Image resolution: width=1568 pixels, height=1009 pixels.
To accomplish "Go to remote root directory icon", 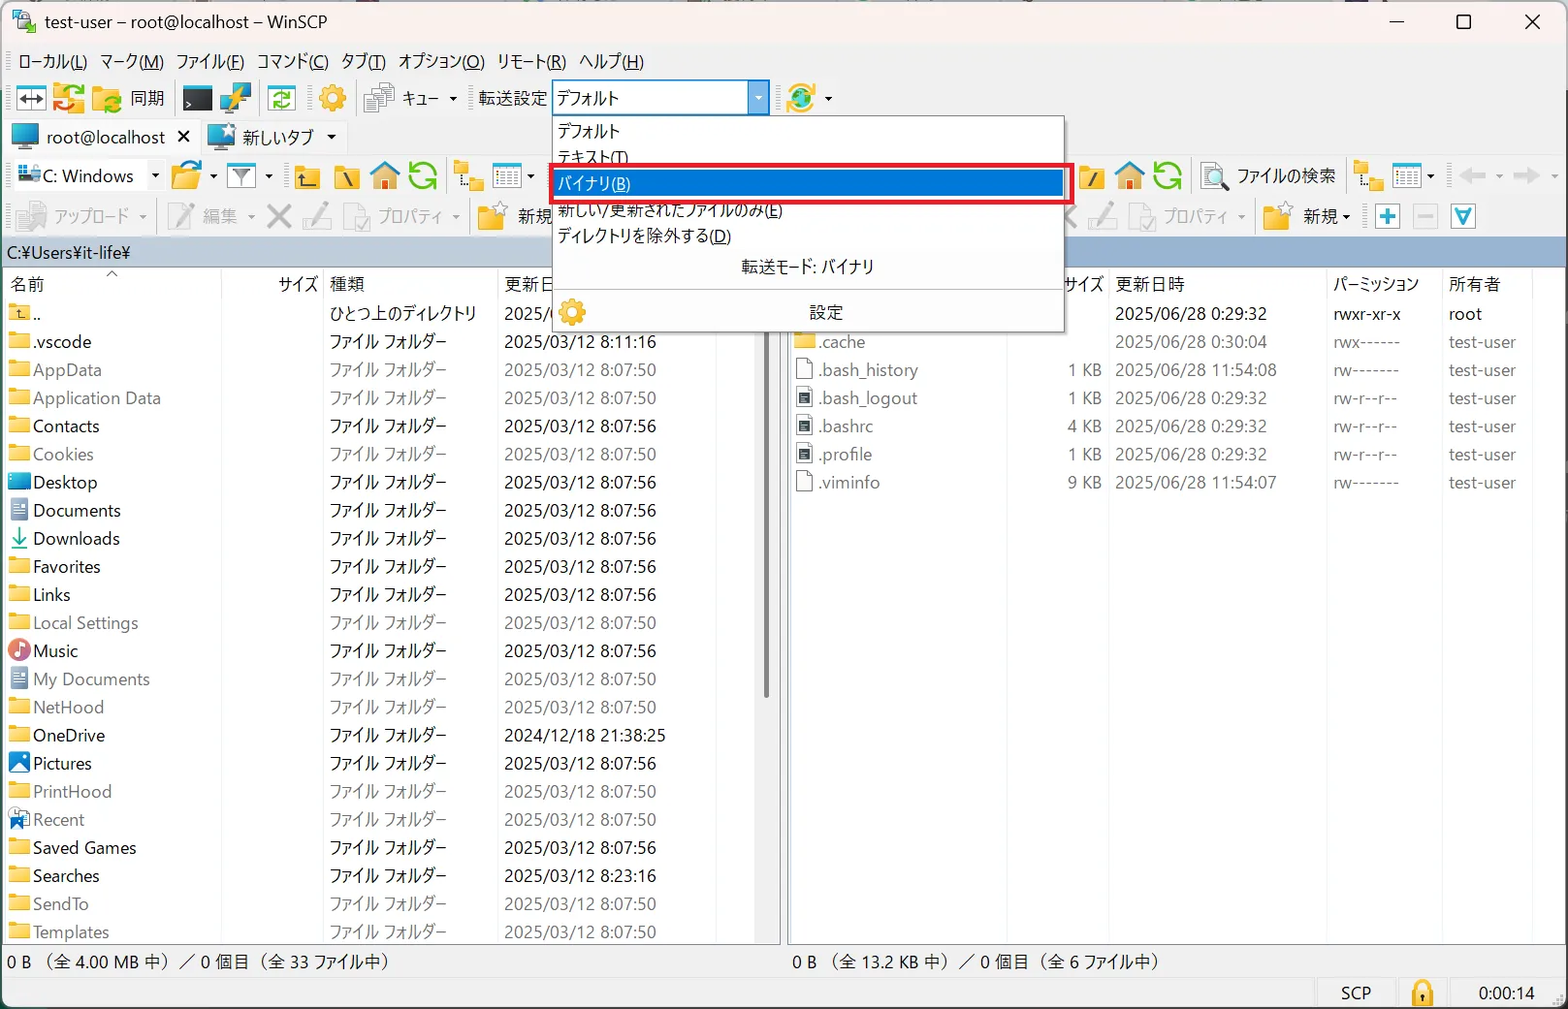I will 1092,176.
